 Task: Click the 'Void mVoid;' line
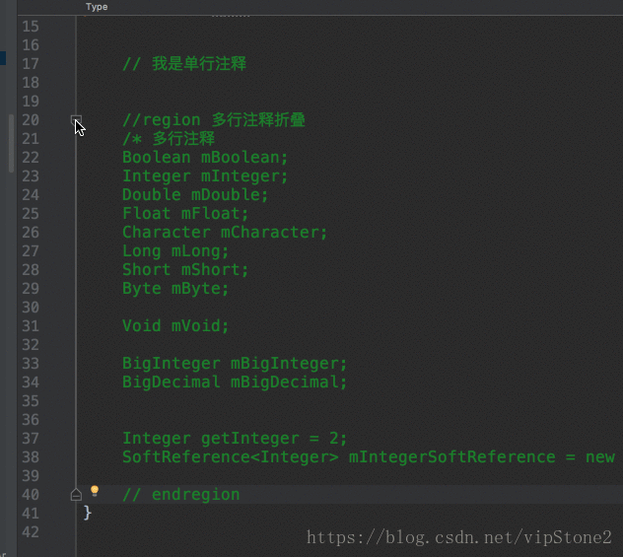[x=175, y=325]
